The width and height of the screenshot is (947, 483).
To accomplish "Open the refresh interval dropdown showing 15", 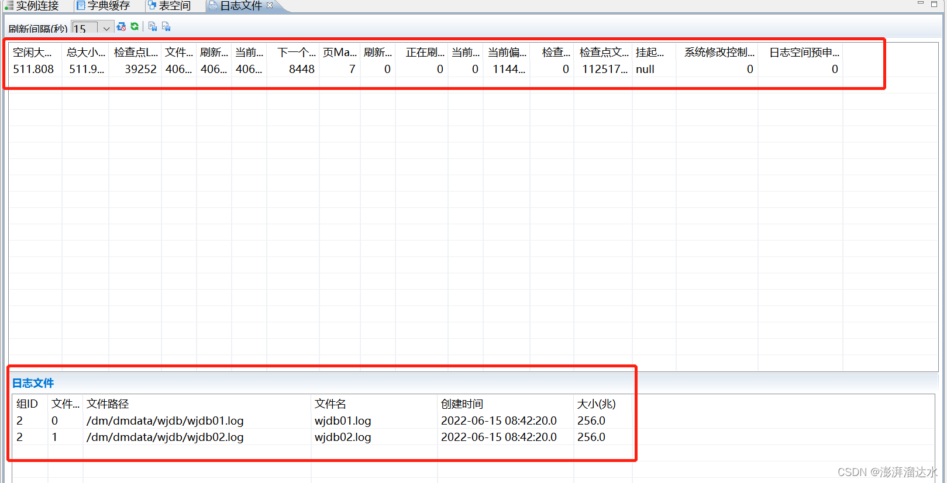I will (x=106, y=28).
